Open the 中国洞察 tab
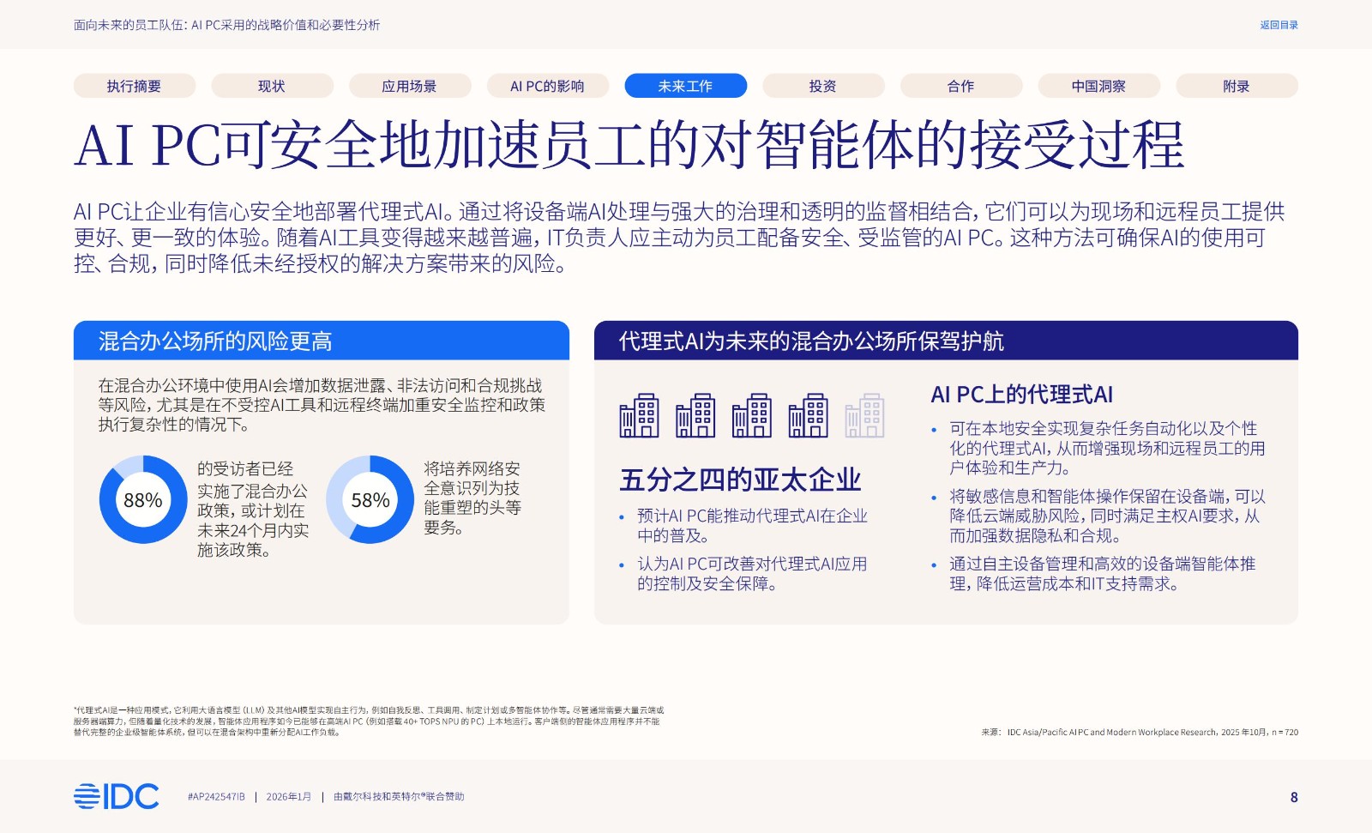This screenshot has width=1372, height=833. (x=1098, y=86)
